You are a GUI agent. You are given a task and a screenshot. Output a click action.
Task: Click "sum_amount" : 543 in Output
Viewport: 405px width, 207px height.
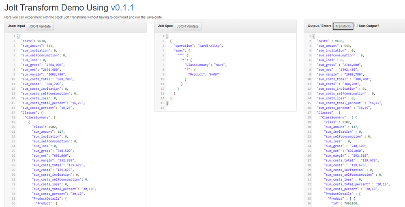tap(334, 46)
